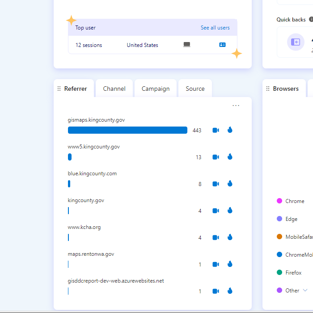
Task: Click the gismaps.kingcounty.gov blue bar
Action: click(x=127, y=130)
